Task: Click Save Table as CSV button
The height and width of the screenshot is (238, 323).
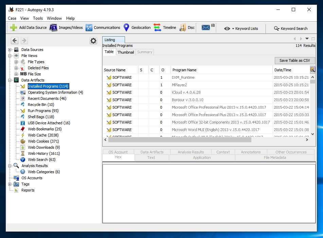Action: pyautogui.click(x=295, y=60)
